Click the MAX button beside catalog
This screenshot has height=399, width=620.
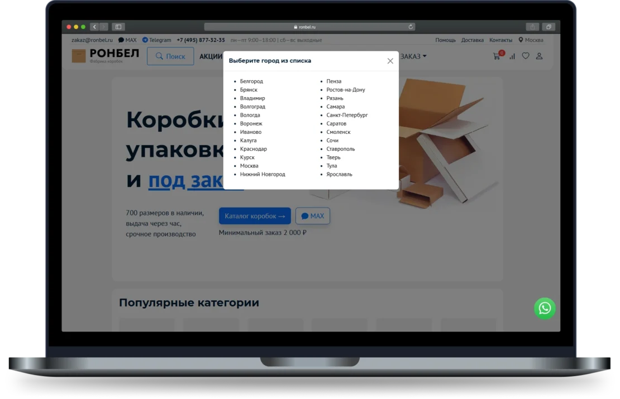[x=312, y=216]
